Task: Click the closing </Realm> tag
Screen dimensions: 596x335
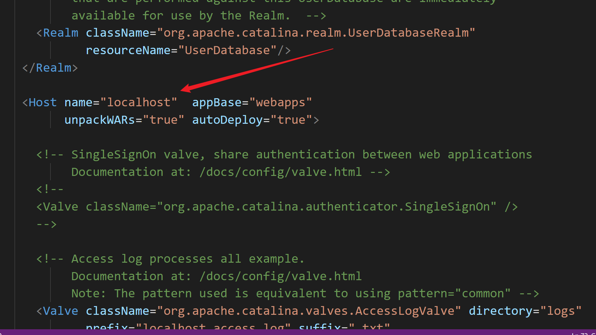Action: (x=50, y=68)
